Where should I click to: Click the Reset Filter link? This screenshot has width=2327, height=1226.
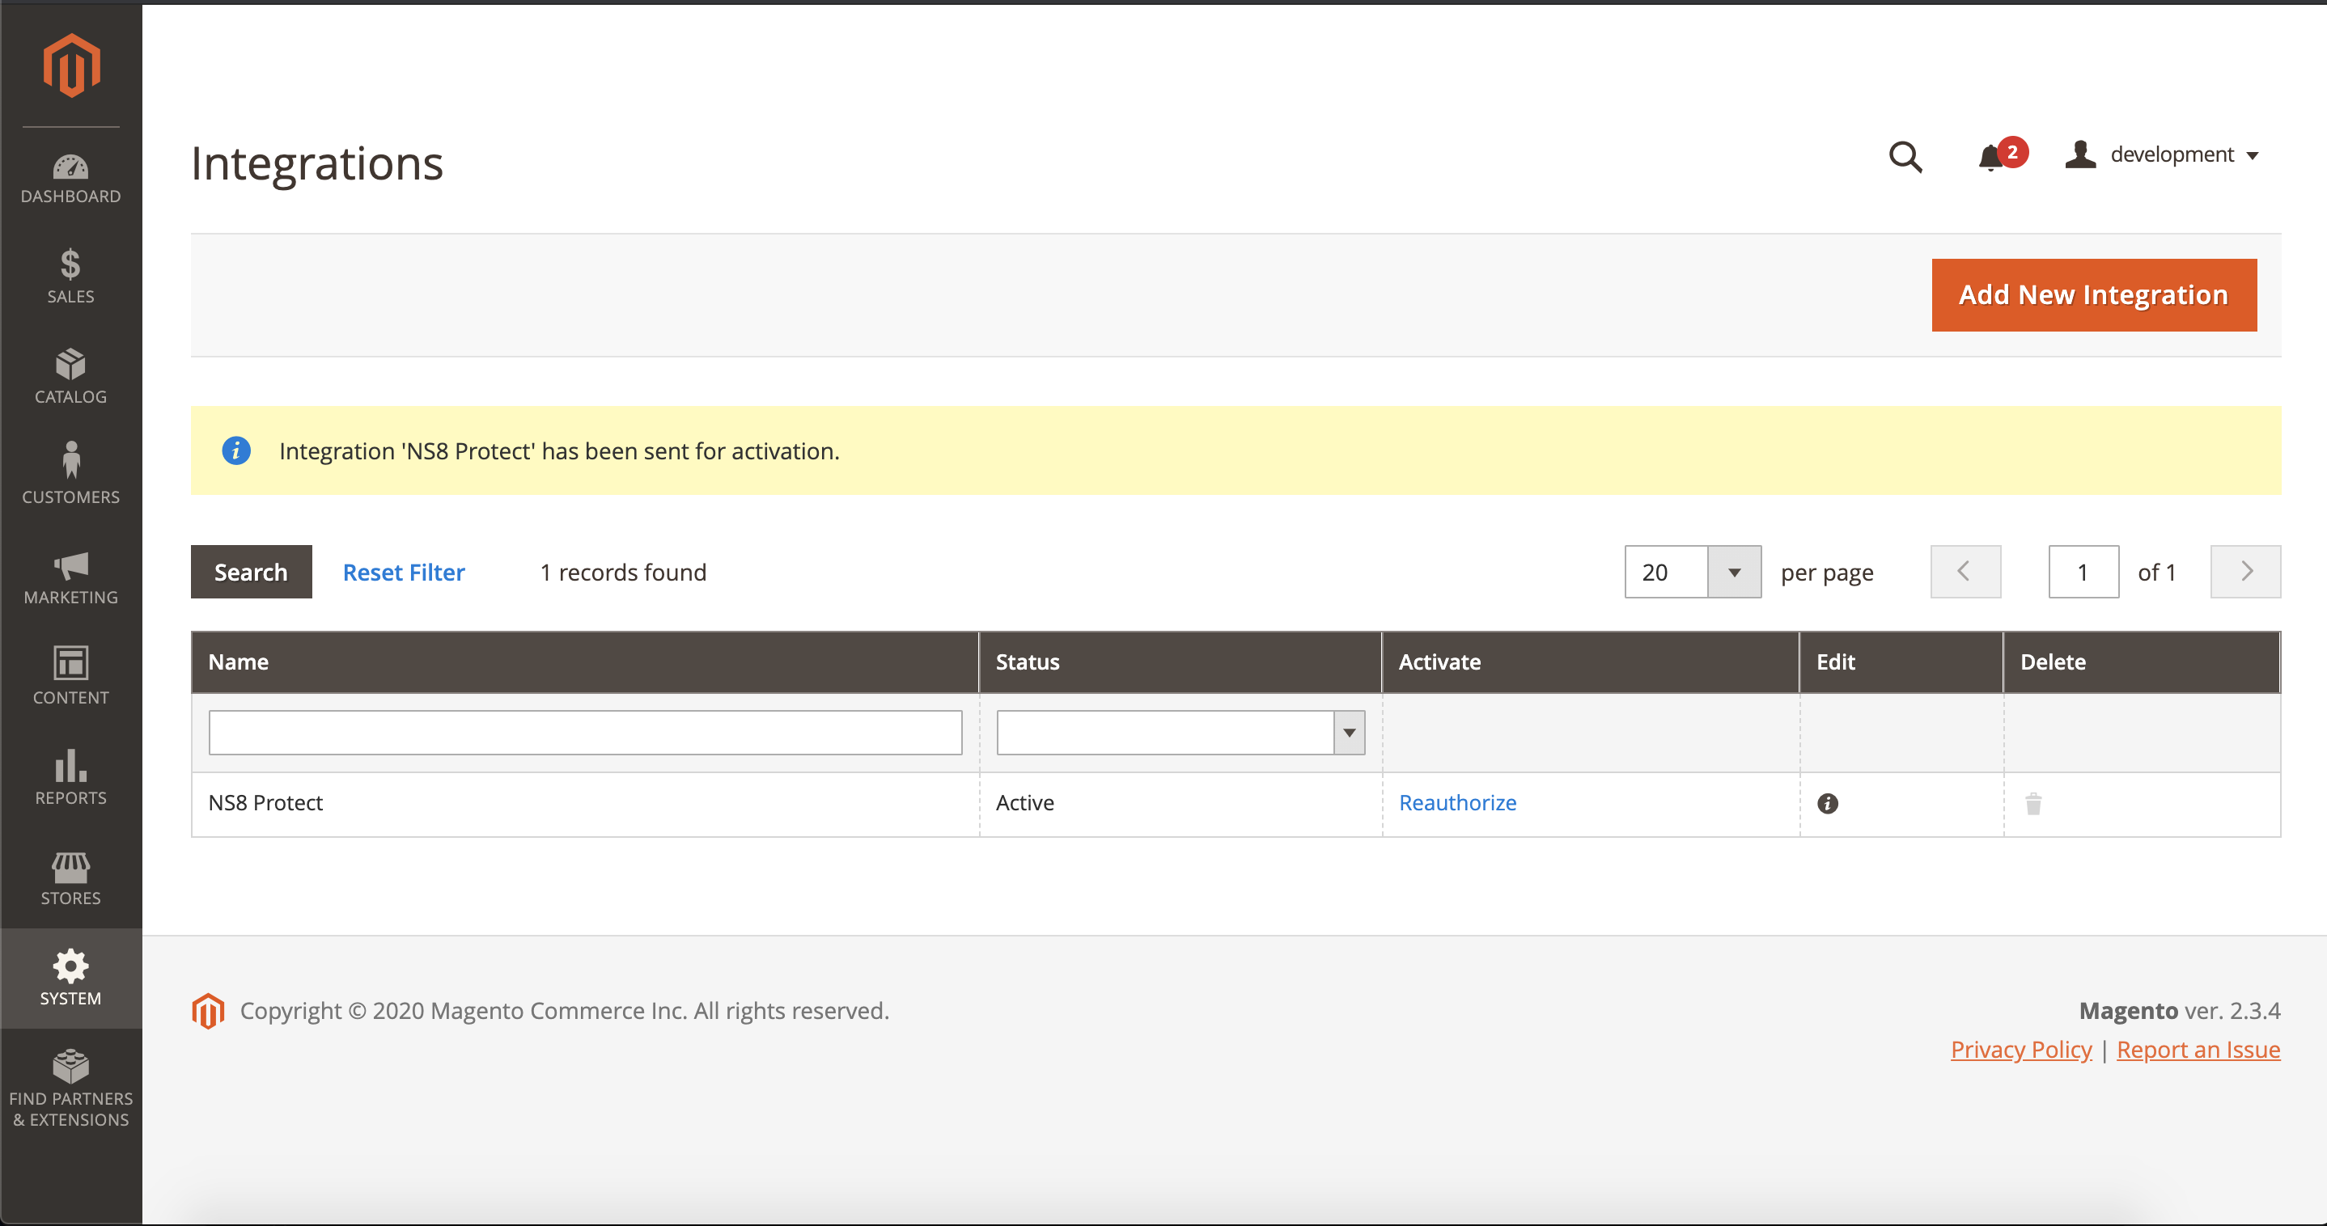404,573
